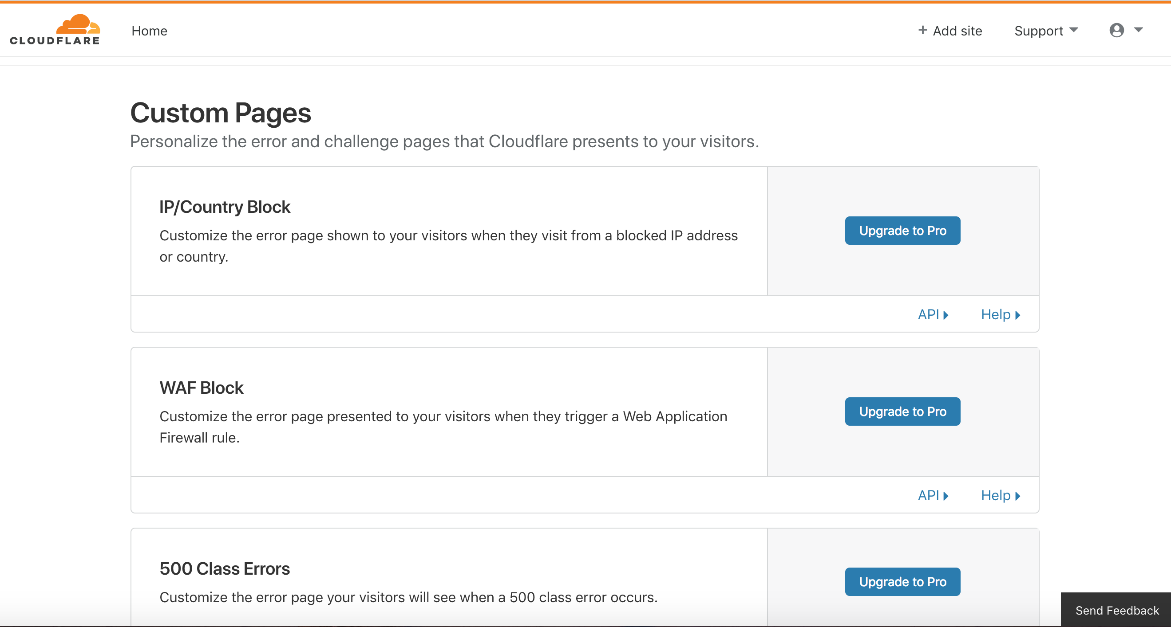Viewport: 1171px width, 627px height.
Task: Click the 500 Class Errors title
Action: tap(225, 568)
